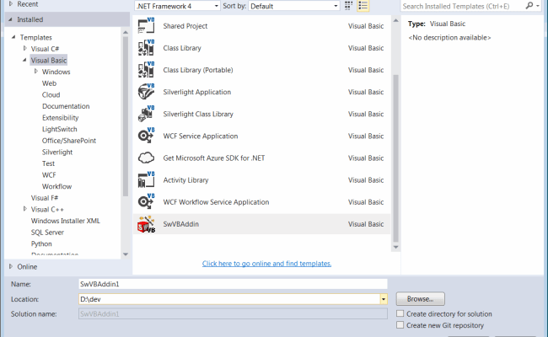Open the Location history dropdown arrow
Viewport: 548px width, 337px height.
point(384,299)
